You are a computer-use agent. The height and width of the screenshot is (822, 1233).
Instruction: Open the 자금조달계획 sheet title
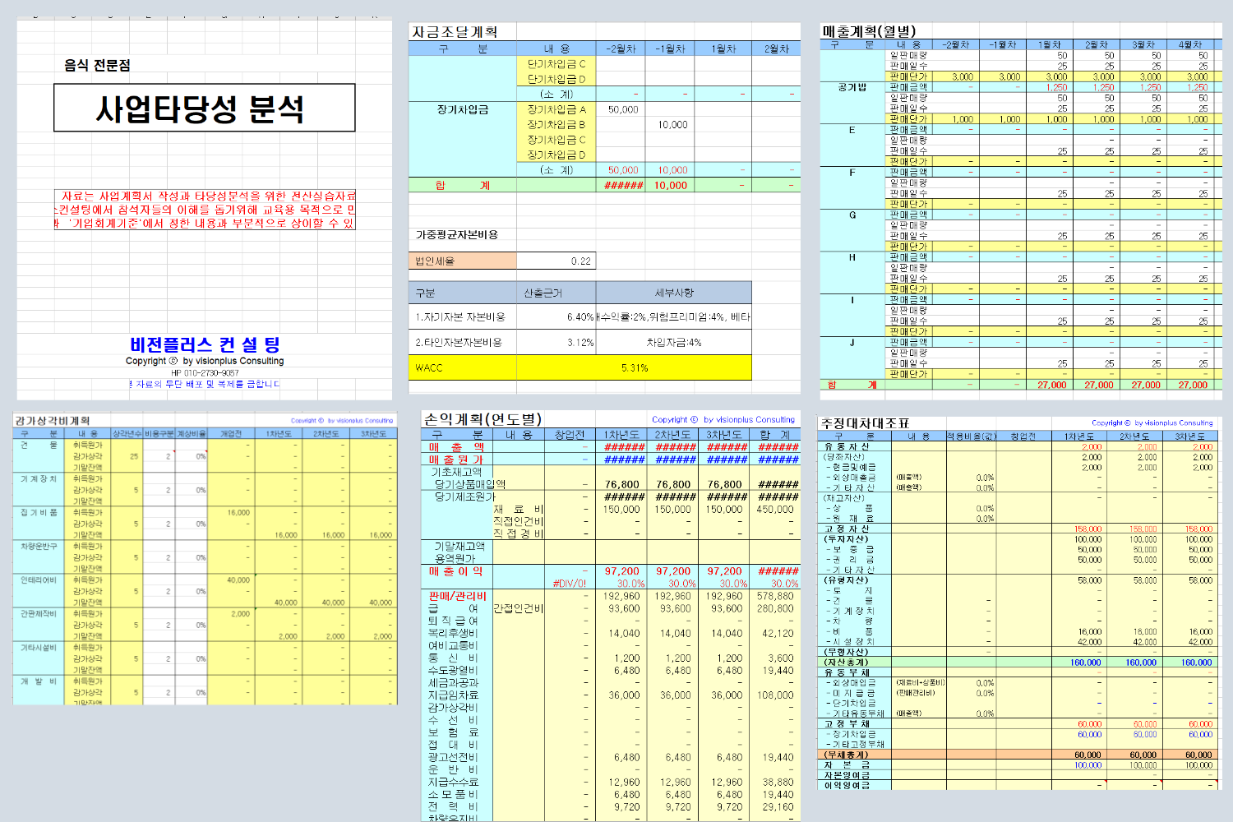[x=455, y=32]
